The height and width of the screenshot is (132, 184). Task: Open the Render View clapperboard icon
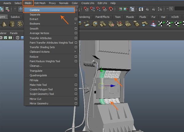[x=141, y=9]
